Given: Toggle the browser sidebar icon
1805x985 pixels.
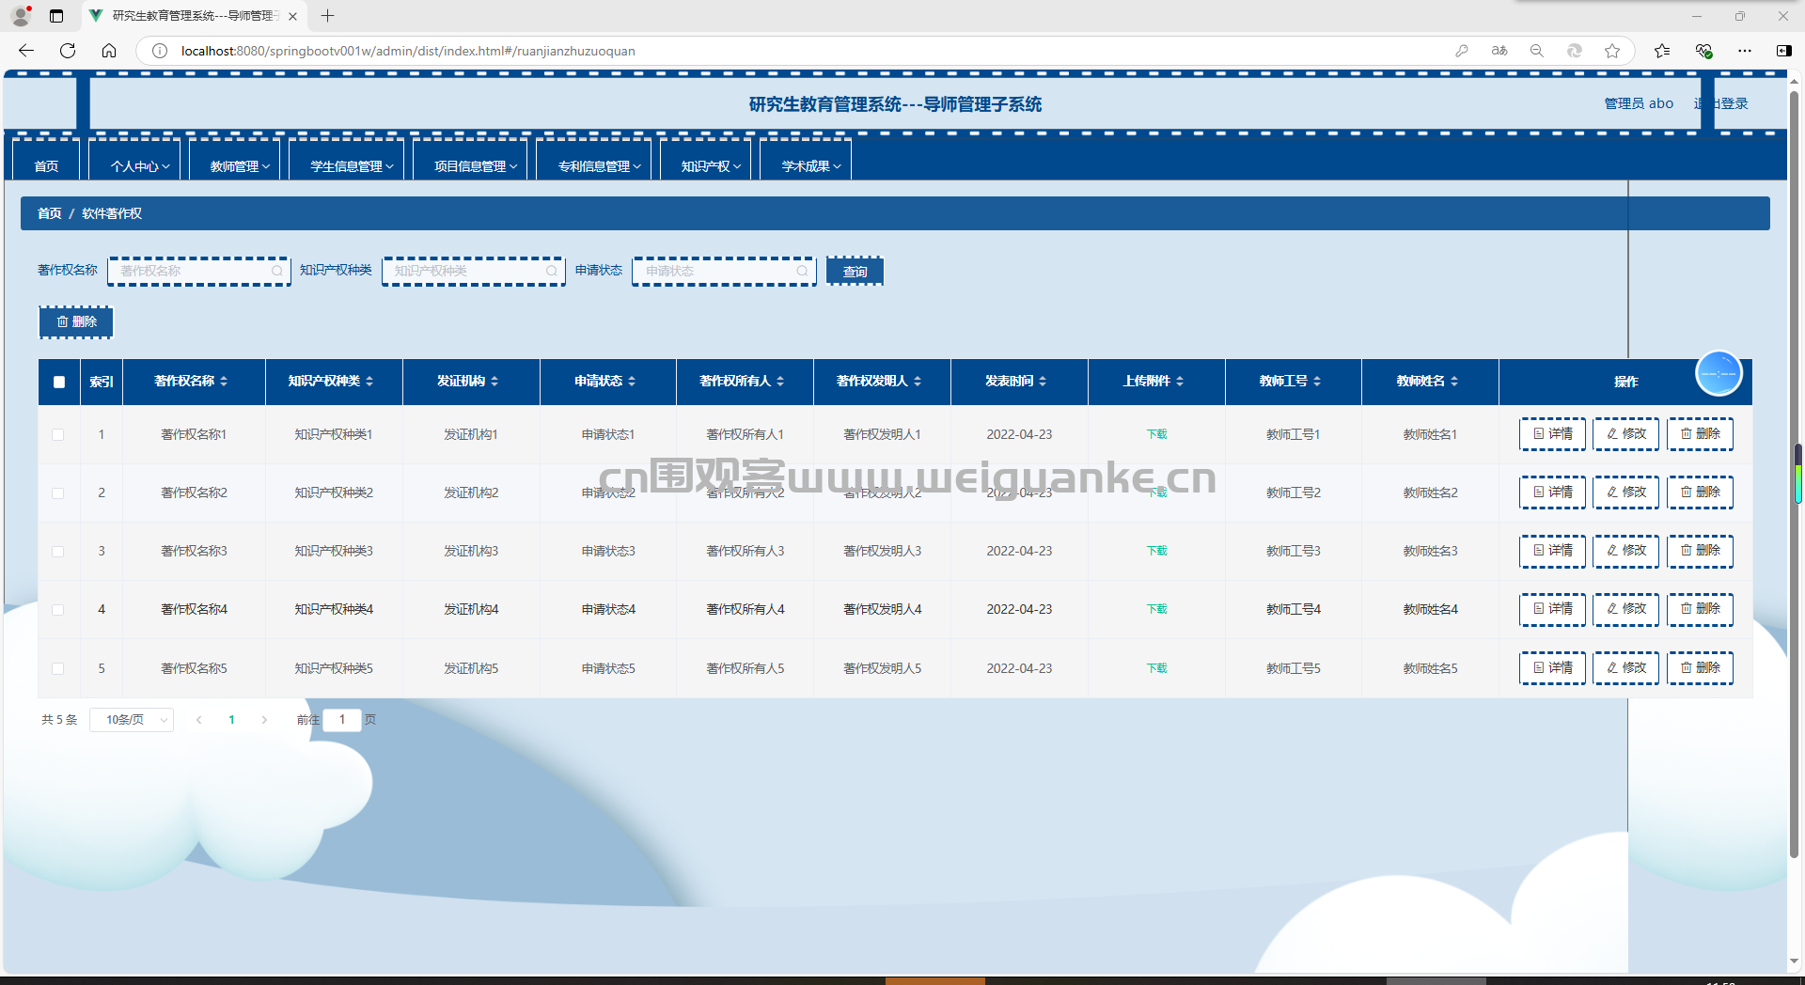Looking at the screenshot, I should [x=1783, y=51].
